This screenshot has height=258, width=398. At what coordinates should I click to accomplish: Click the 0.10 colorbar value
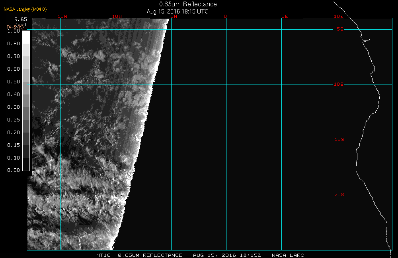(x=14, y=158)
